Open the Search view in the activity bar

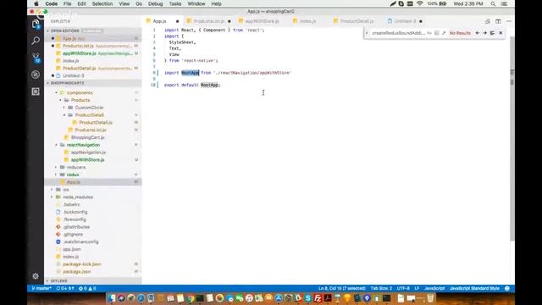(36, 41)
